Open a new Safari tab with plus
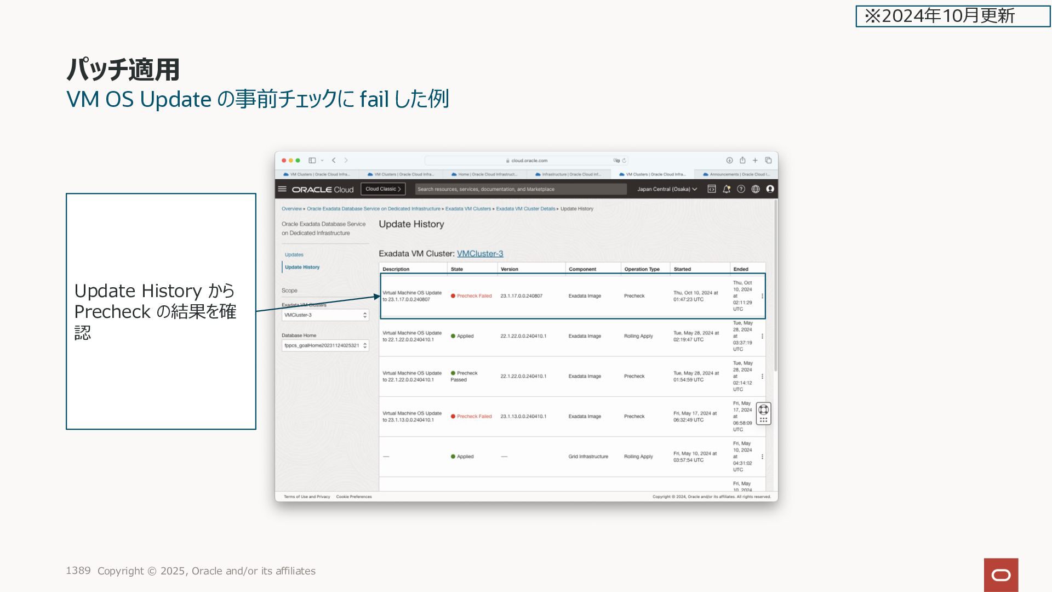 pos(755,161)
